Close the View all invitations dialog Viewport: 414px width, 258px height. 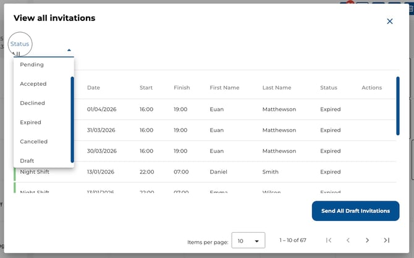pos(389,22)
